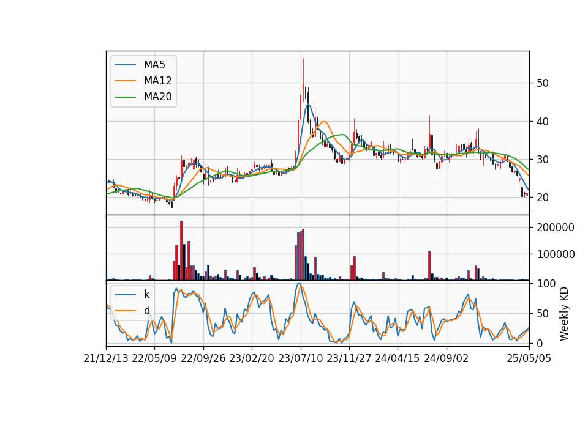Click the KD axis value 100
This screenshot has height=422, width=588.
[x=546, y=284]
